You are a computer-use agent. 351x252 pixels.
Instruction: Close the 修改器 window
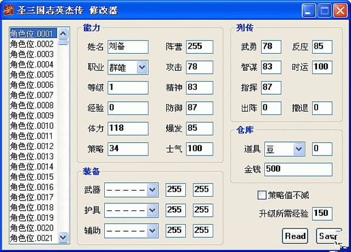[340, 10]
